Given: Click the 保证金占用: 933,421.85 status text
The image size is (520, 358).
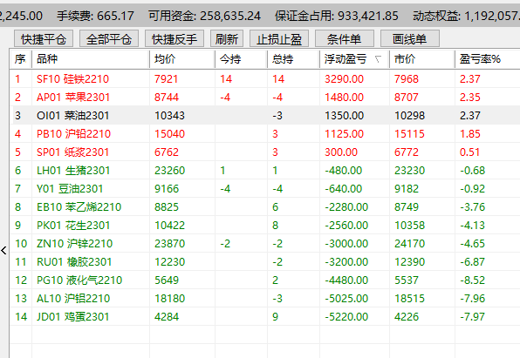Looking at the screenshot, I should click(337, 16).
